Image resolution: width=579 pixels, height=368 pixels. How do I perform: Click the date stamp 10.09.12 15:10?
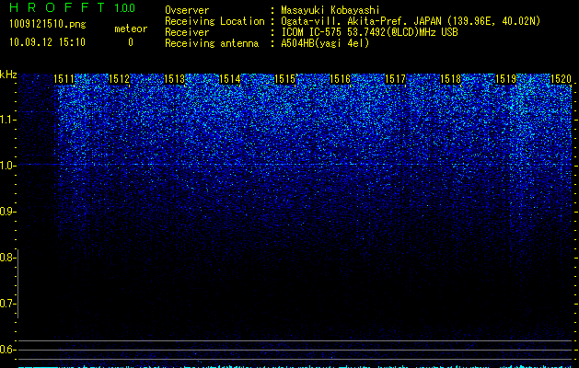[x=47, y=42]
